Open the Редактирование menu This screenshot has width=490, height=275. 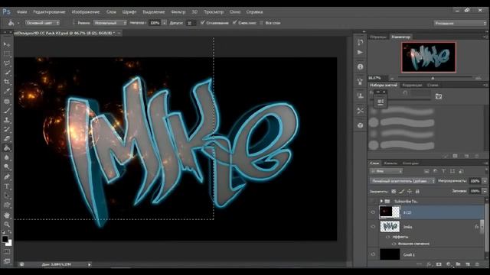pos(49,12)
